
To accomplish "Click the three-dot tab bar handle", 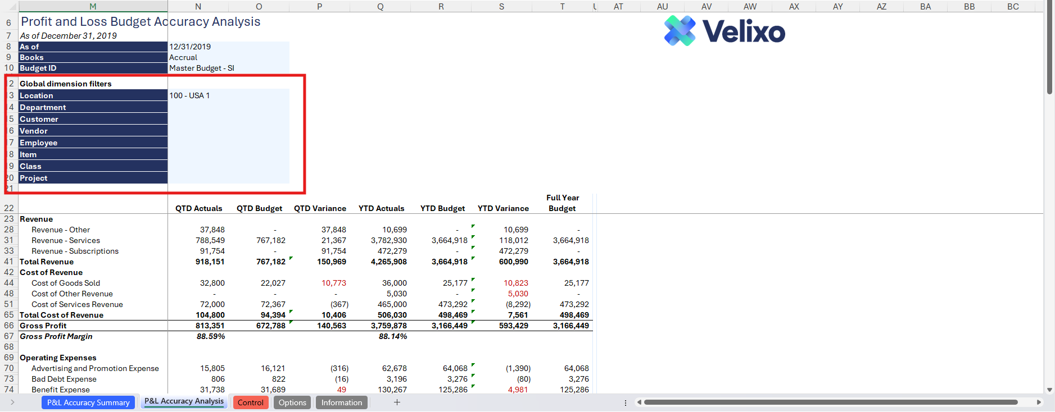I will (626, 403).
